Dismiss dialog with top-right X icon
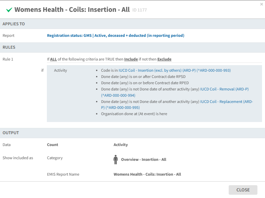The height and width of the screenshot is (198, 265). 262,4
